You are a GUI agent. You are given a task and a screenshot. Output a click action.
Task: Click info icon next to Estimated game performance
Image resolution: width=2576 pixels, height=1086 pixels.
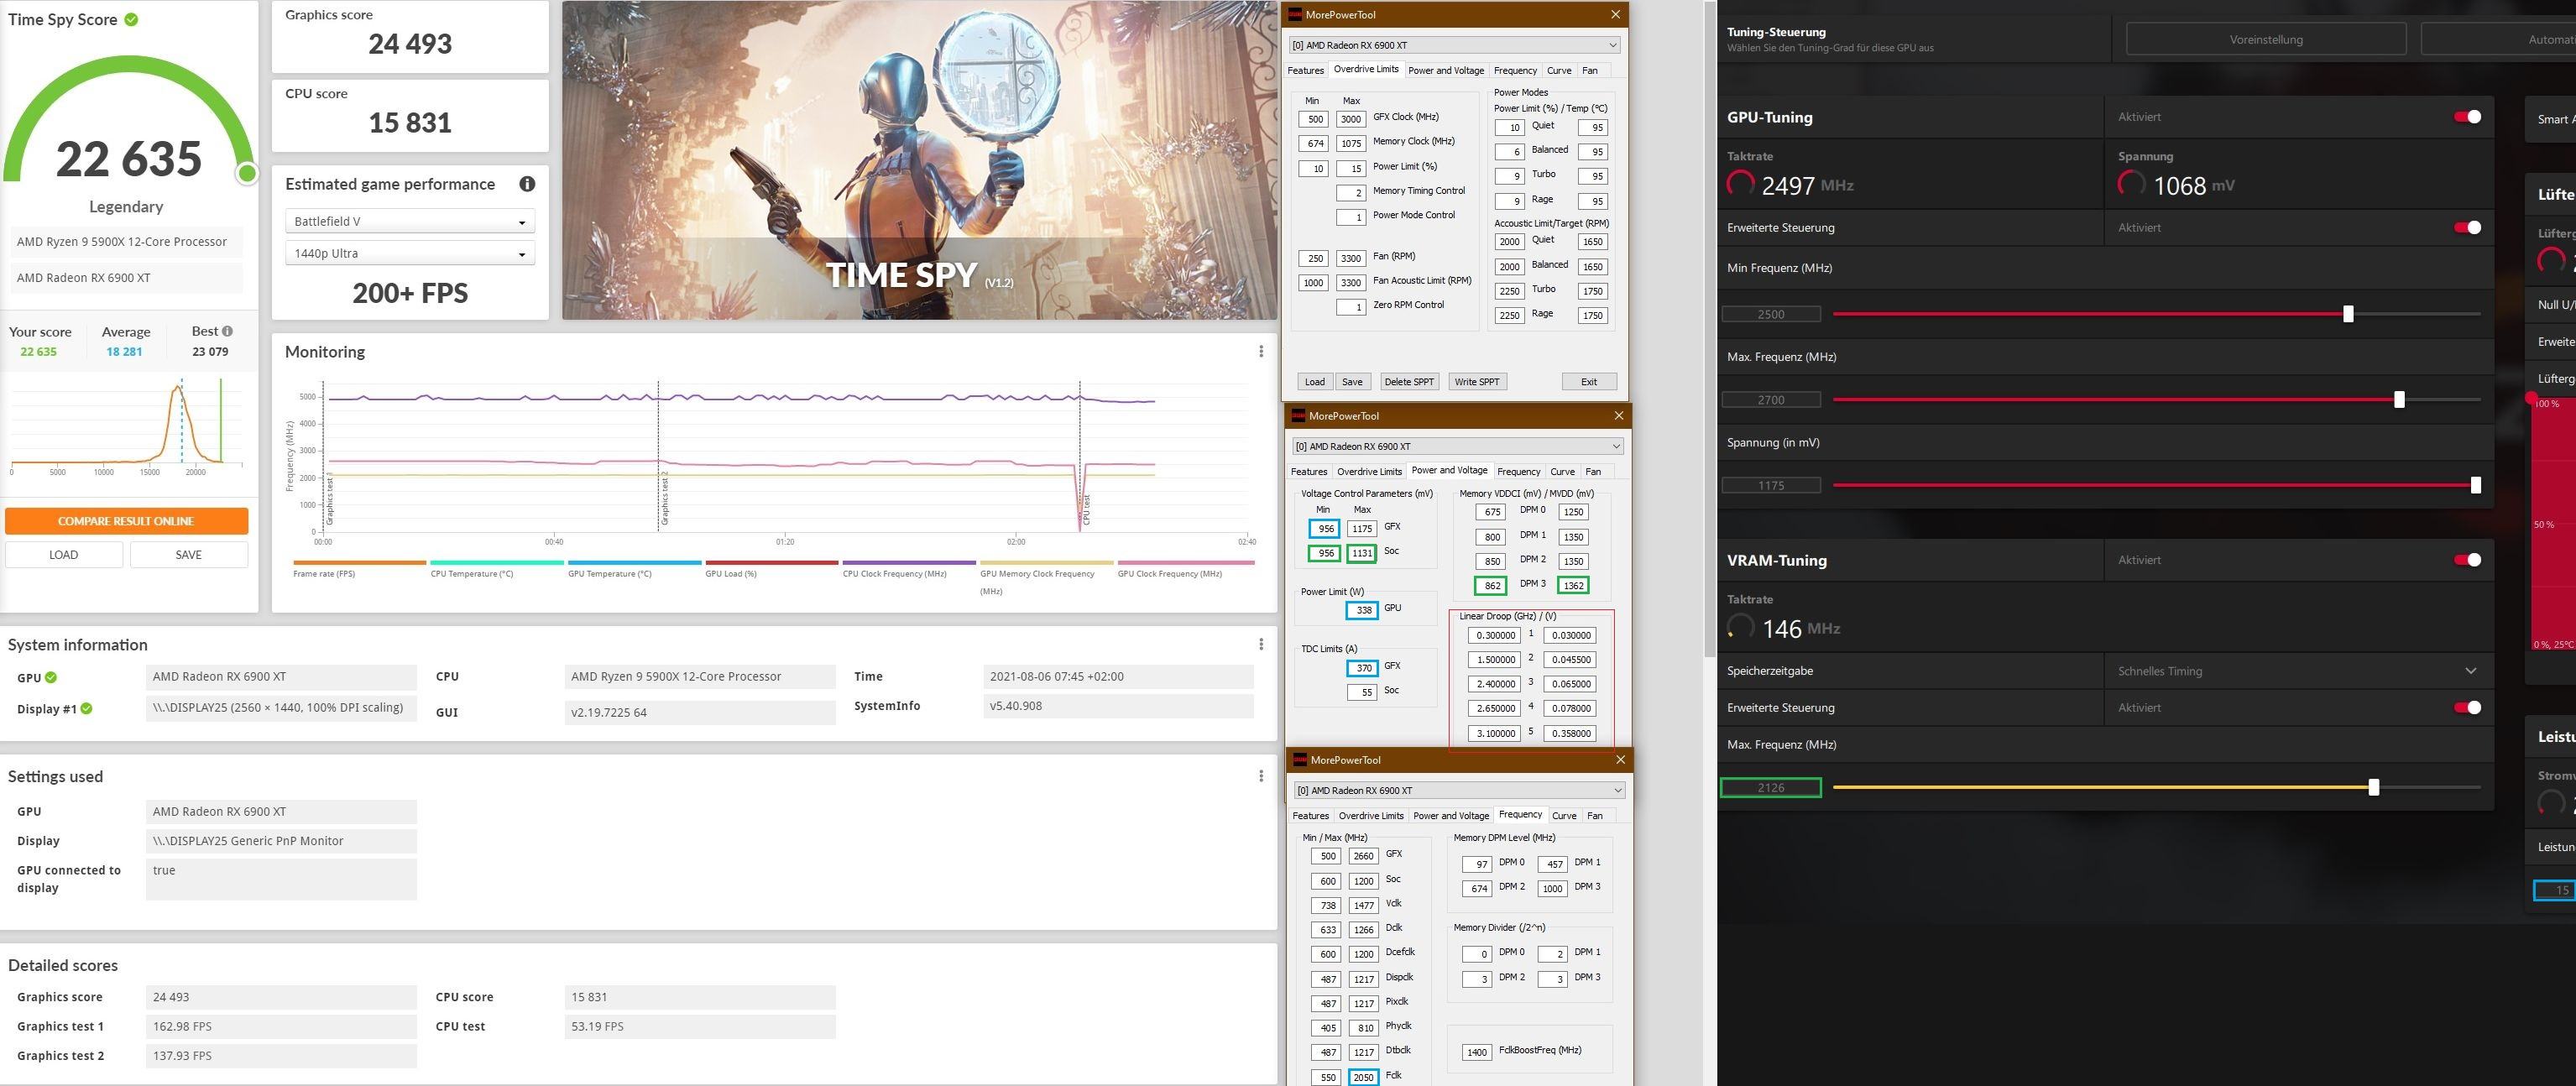click(x=527, y=184)
